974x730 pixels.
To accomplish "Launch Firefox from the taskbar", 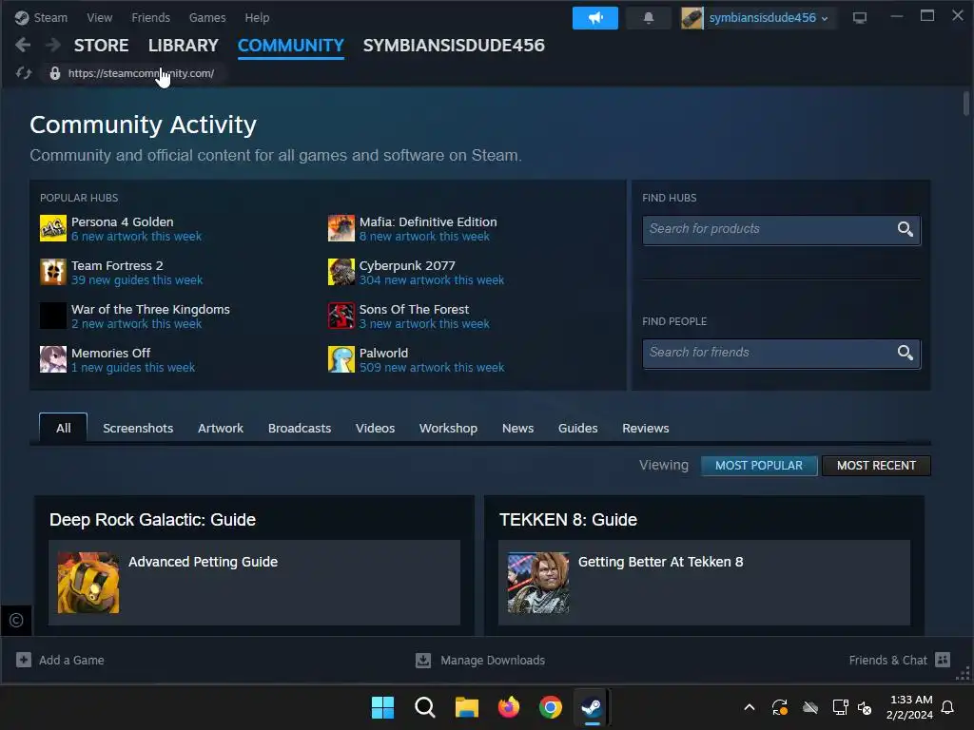I will click(x=509, y=707).
